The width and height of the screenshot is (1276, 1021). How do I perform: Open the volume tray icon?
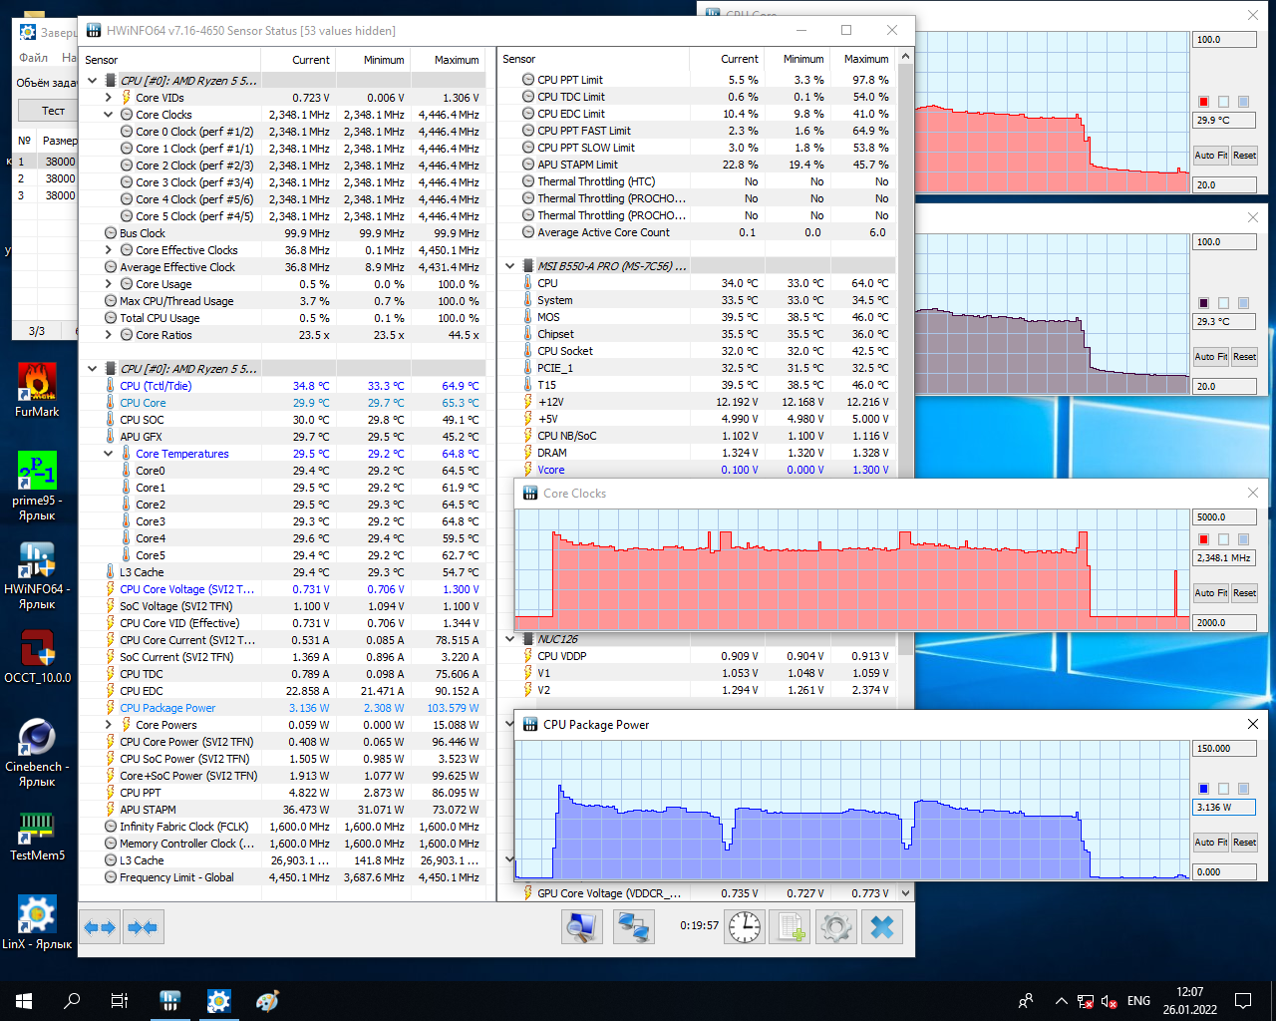(1109, 1001)
